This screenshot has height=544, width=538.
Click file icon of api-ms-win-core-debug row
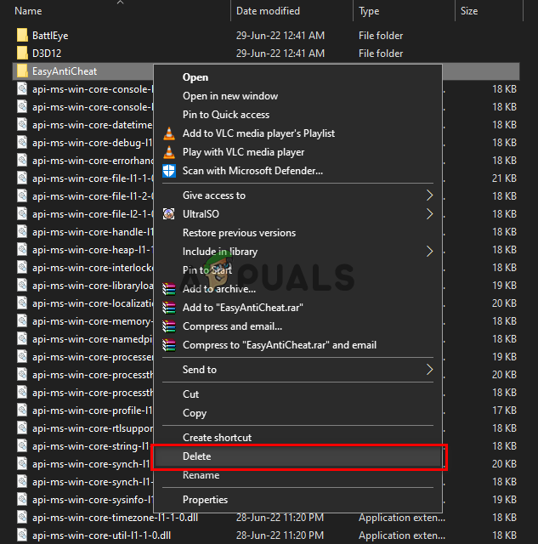tap(22, 143)
